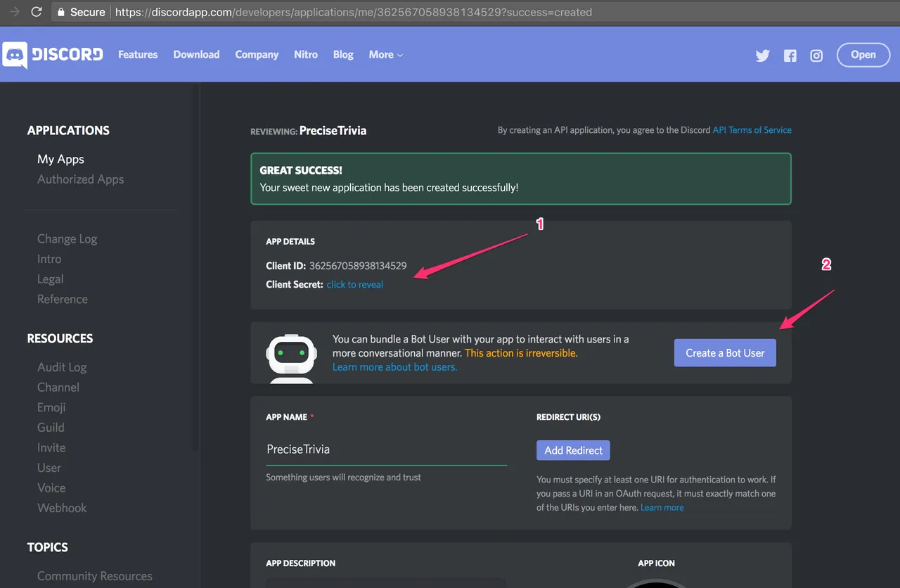This screenshot has width=900, height=588.
Task: Open Reference in sidebar
Action: click(63, 299)
